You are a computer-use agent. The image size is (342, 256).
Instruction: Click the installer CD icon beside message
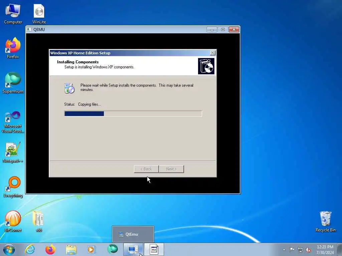point(69,88)
